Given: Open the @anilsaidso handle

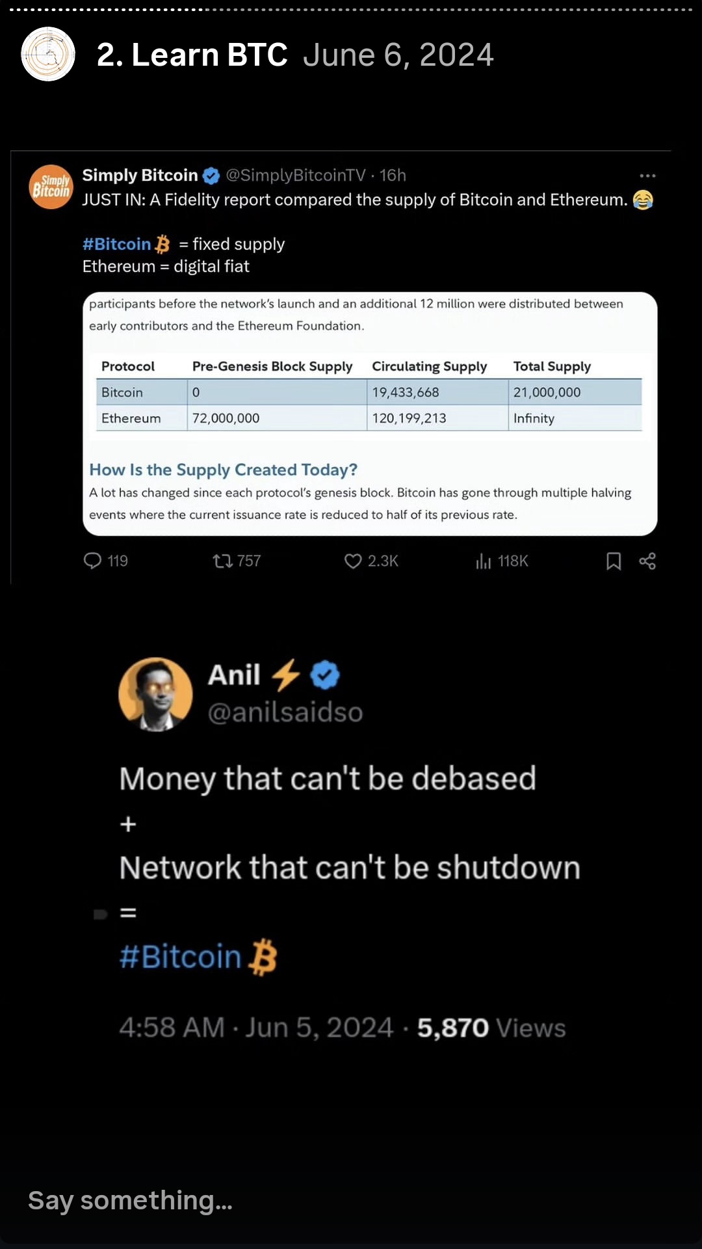Looking at the screenshot, I should point(285,712).
